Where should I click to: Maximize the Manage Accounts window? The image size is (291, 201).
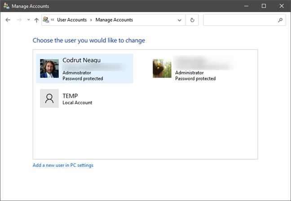tap(264, 6)
